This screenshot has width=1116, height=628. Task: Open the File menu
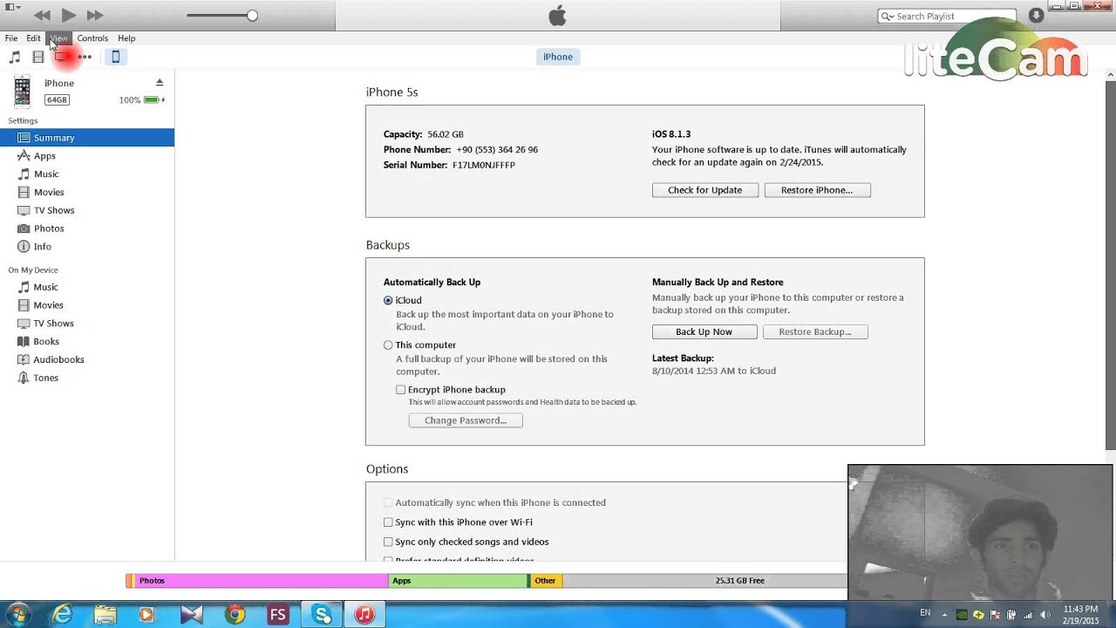[x=11, y=38]
